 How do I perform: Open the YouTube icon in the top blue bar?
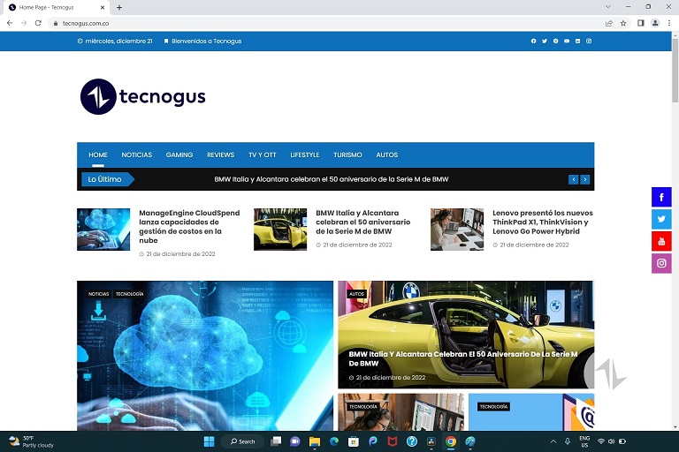tap(567, 41)
